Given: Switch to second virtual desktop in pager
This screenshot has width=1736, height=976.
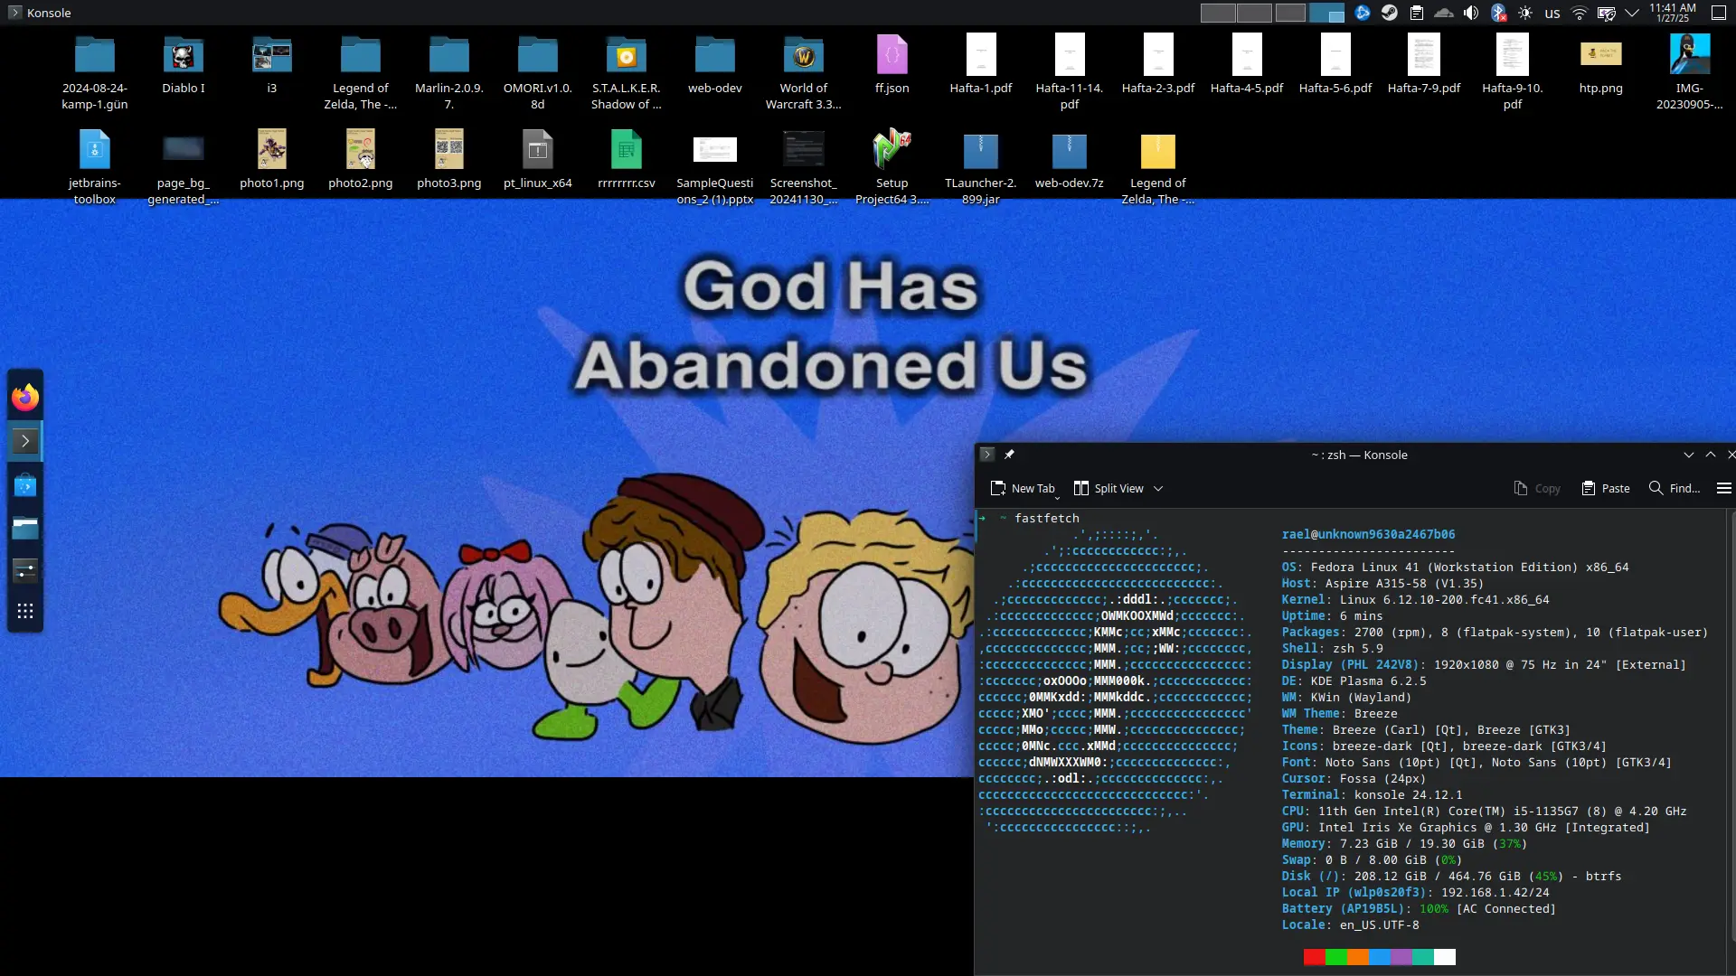Looking at the screenshot, I should pyautogui.click(x=1254, y=13).
